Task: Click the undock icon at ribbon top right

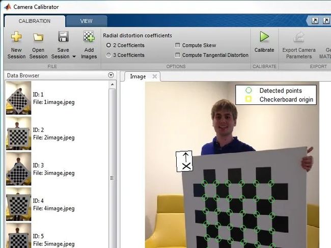Action: point(315,21)
